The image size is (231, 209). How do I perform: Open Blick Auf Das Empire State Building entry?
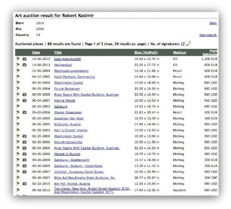[x=85, y=178]
